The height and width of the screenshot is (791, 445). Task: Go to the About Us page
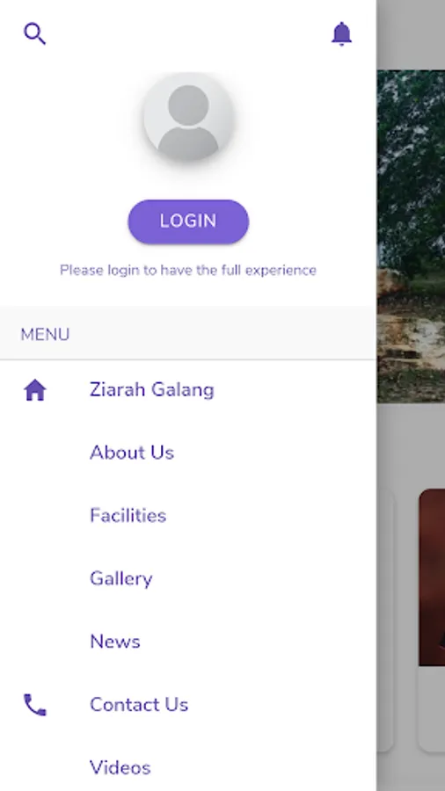(x=132, y=453)
